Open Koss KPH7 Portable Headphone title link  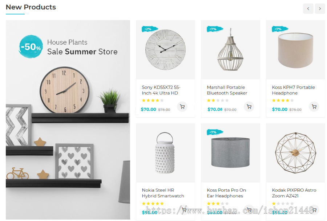(293, 90)
